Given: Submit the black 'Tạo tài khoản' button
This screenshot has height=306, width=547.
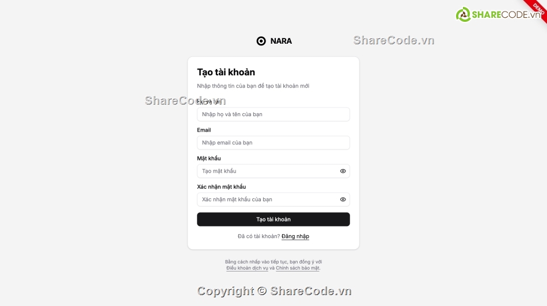Looking at the screenshot, I should [x=273, y=220].
